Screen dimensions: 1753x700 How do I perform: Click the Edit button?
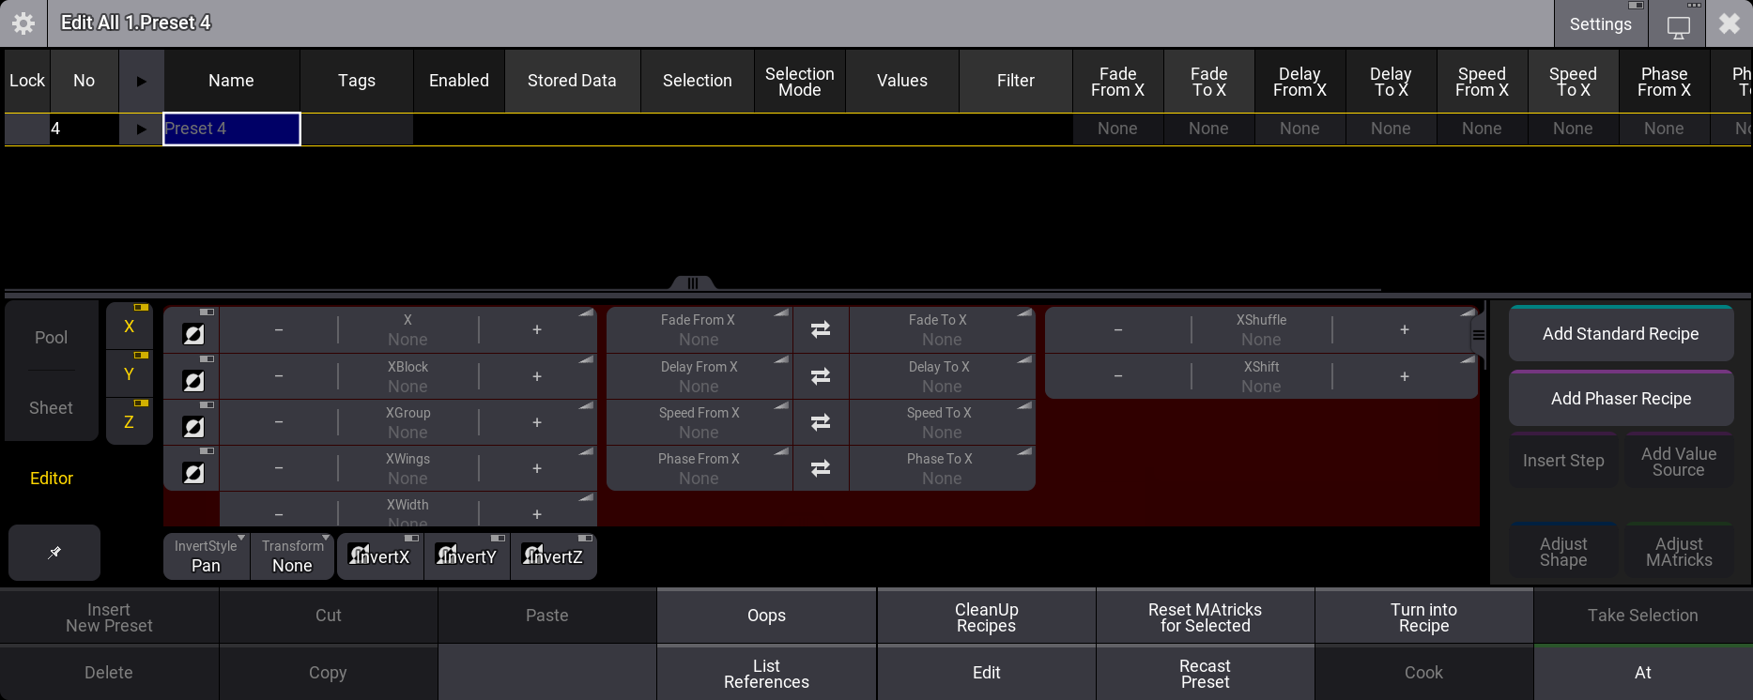[986, 673]
